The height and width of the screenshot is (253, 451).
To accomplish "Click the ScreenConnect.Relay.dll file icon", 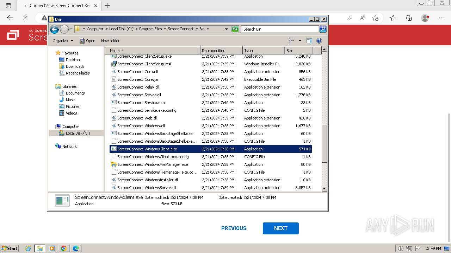I will (x=113, y=87).
